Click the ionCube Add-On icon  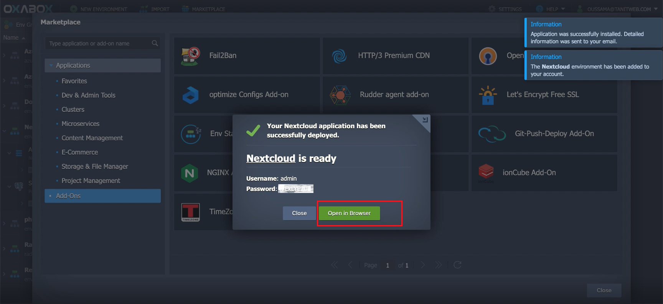point(486,173)
